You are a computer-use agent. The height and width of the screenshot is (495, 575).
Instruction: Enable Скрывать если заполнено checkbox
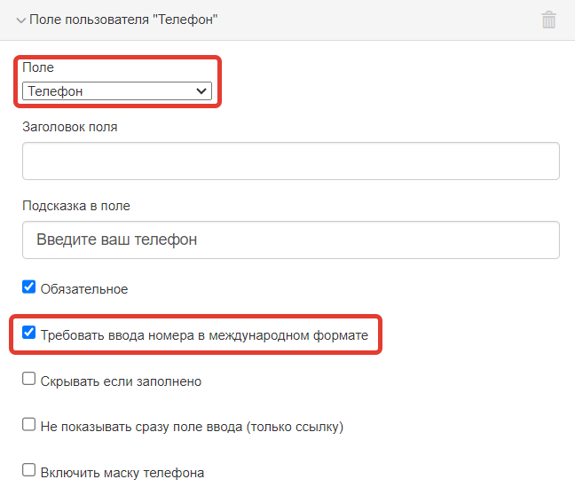29,379
